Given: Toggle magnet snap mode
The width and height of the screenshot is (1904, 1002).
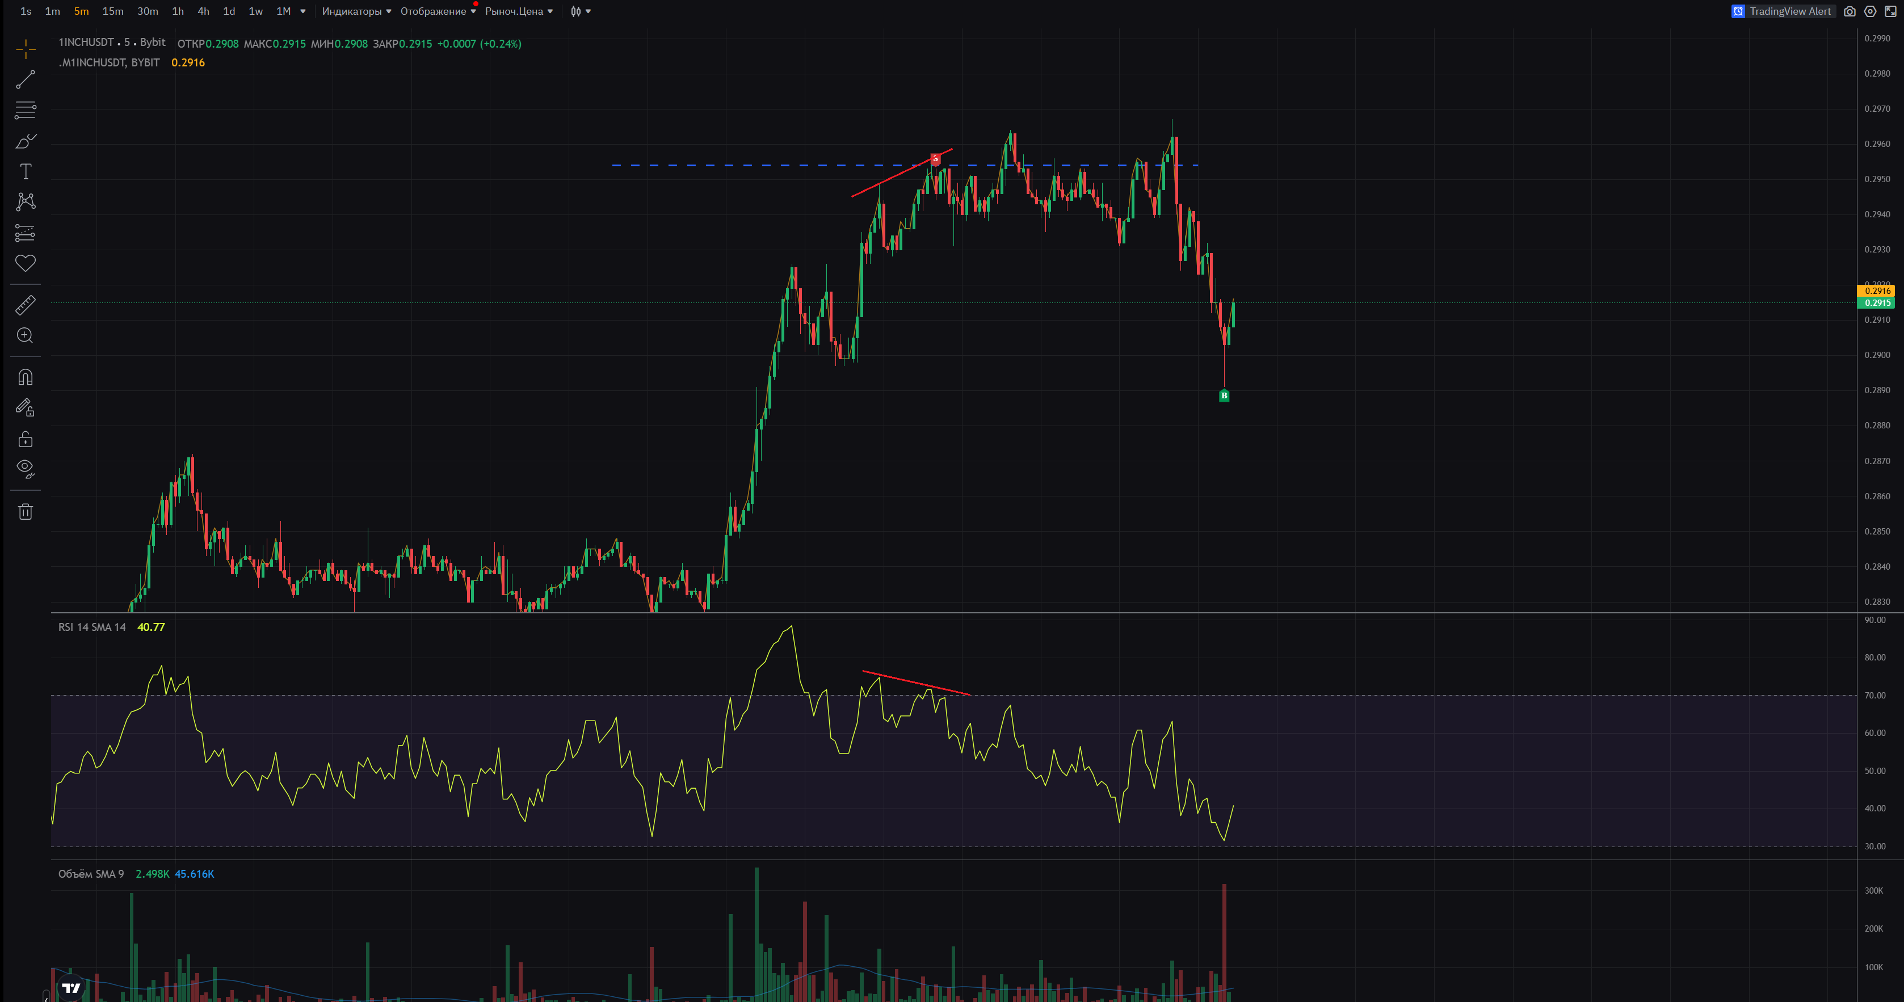Looking at the screenshot, I should [x=25, y=378].
